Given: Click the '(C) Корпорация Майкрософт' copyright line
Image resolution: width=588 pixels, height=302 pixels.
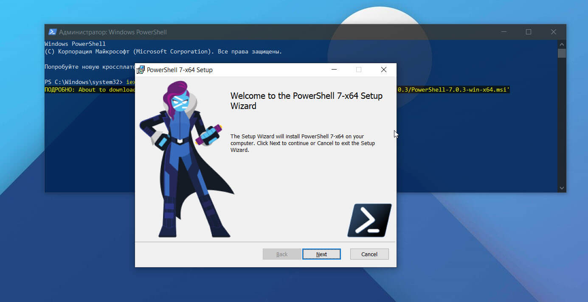Looking at the screenshot, I should pos(163,51).
